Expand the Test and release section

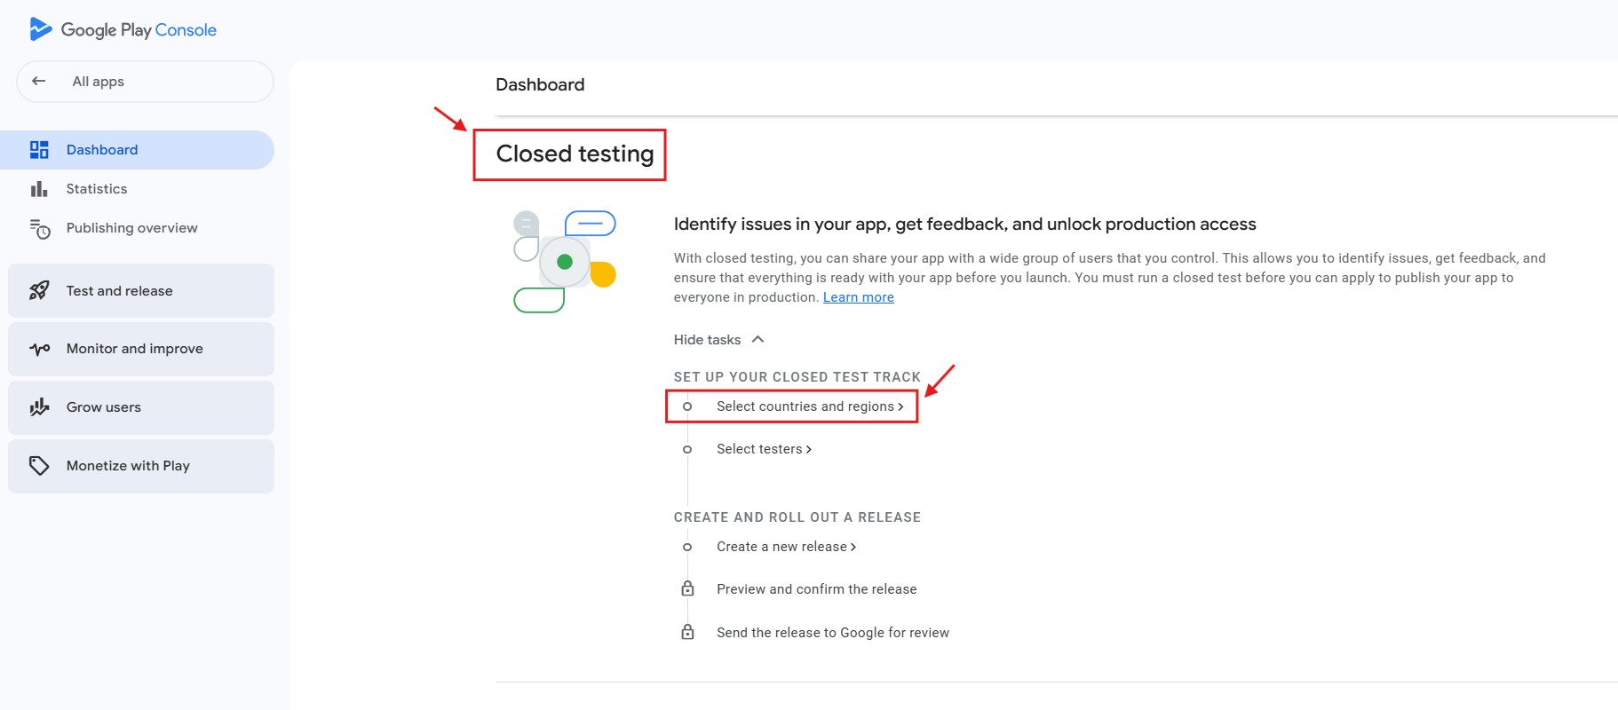pos(141,291)
